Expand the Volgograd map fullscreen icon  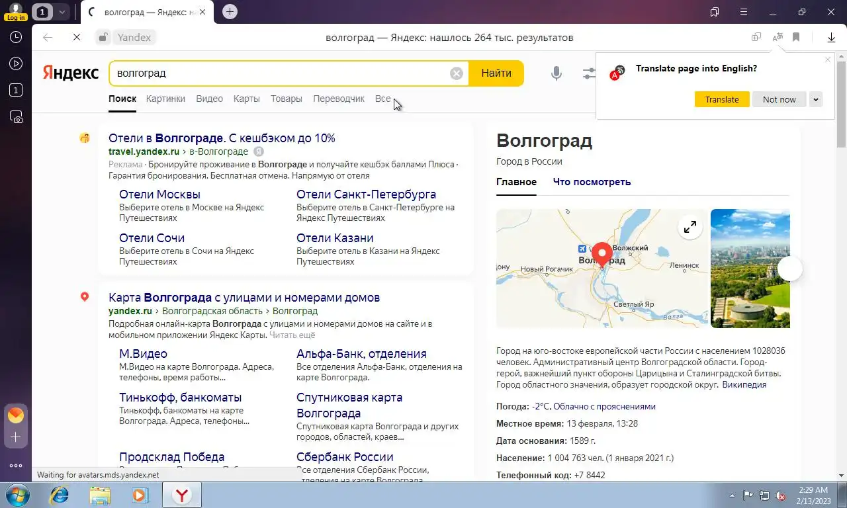690,228
